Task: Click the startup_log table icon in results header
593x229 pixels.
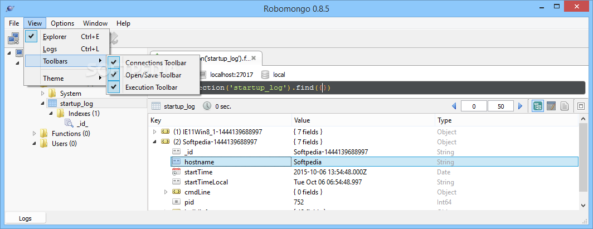Action: (x=155, y=106)
